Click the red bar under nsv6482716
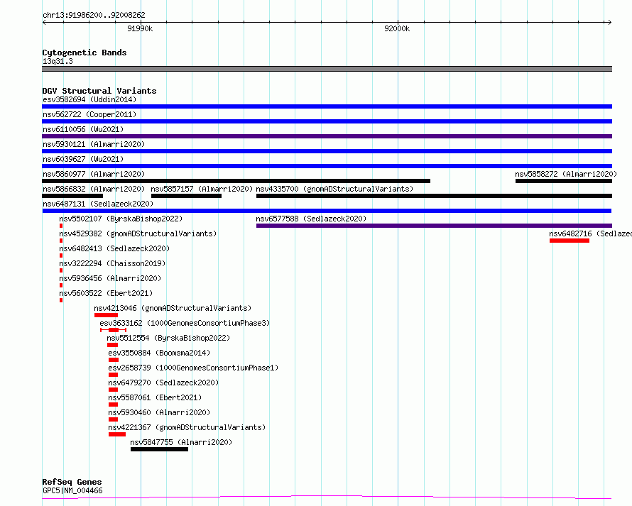This screenshot has width=632, height=506. [570, 241]
